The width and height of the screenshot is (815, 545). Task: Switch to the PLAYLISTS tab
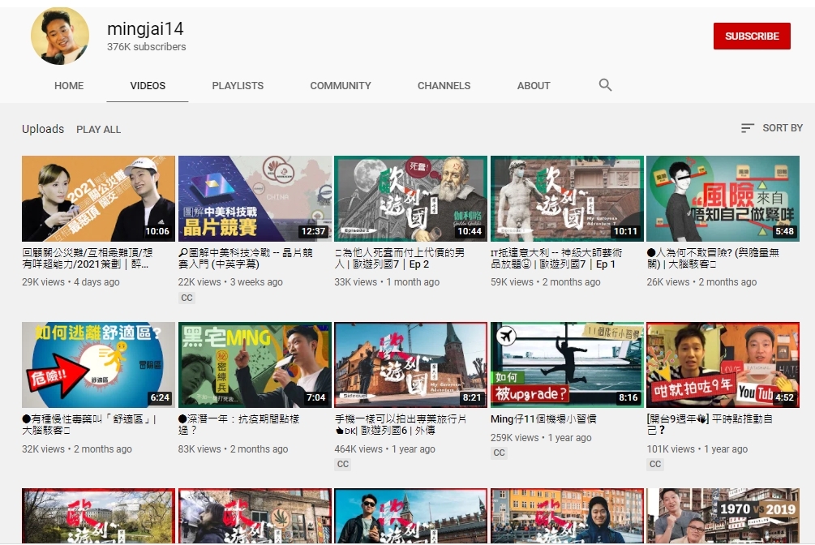[x=238, y=85]
